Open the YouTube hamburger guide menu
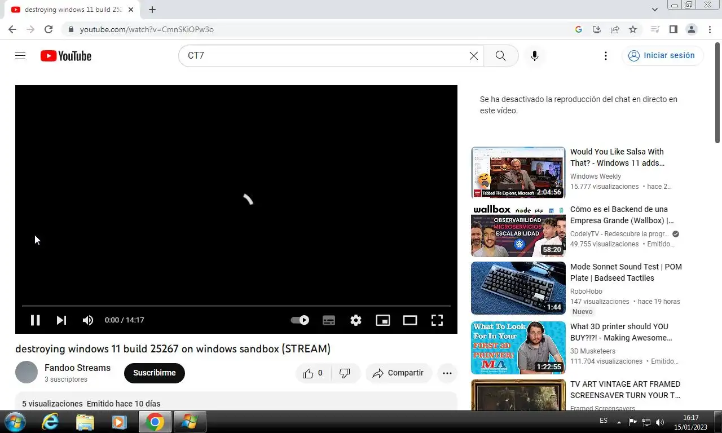The height and width of the screenshot is (433, 722). (x=20, y=56)
